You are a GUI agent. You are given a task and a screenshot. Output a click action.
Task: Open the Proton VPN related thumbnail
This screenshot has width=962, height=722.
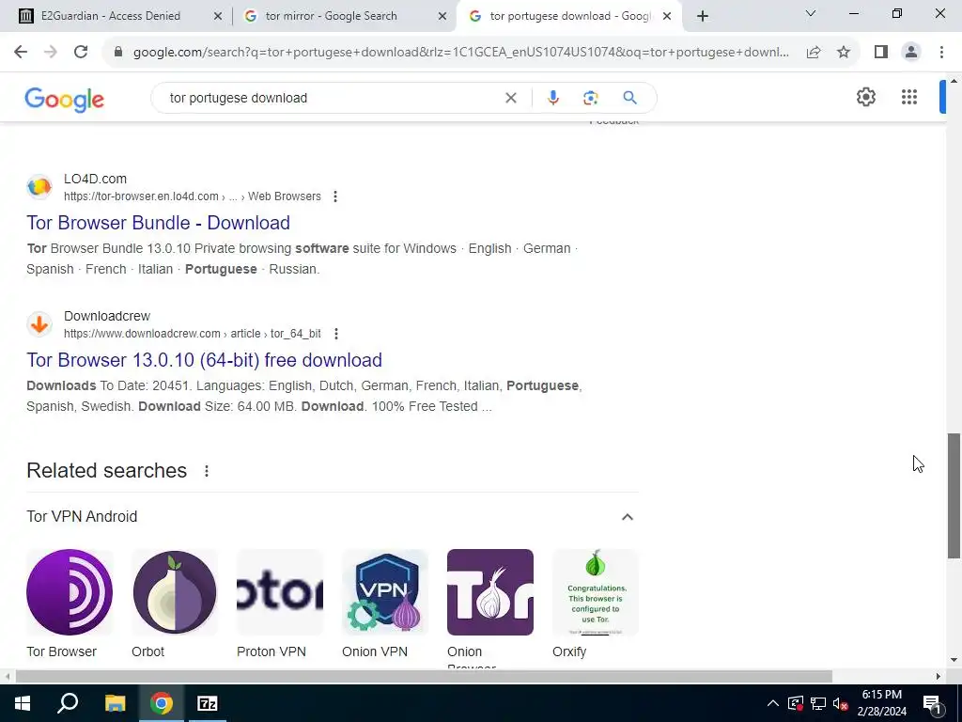coord(280,592)
